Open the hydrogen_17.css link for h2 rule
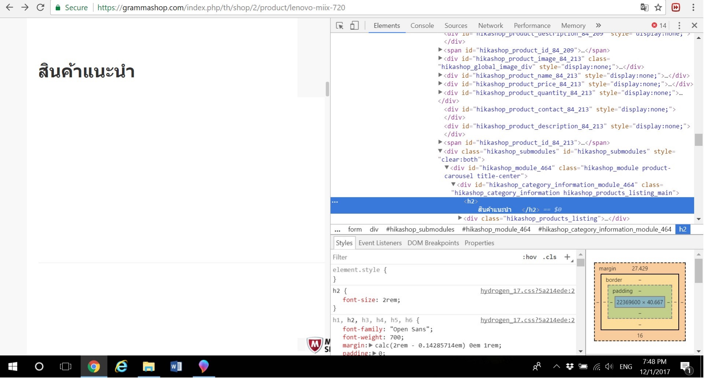 click(527, 291)
